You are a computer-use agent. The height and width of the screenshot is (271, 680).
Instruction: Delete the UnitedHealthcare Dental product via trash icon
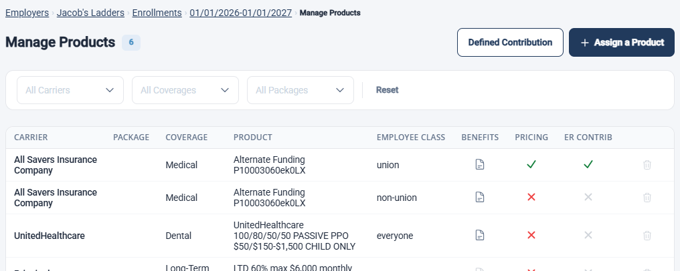click(x=647, y=236)
